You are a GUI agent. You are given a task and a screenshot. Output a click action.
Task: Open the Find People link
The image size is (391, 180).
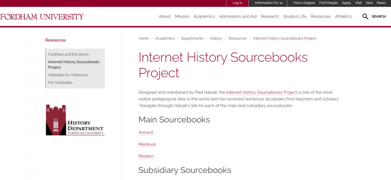[328, 3]
